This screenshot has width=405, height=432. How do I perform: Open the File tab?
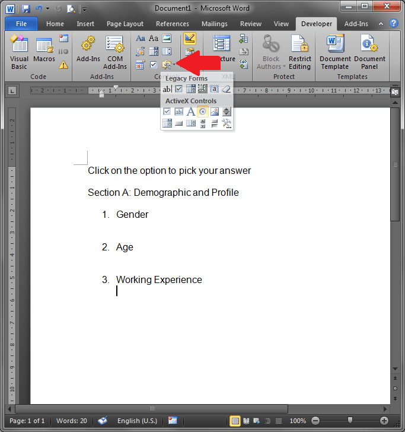click(x=21, y=24)
